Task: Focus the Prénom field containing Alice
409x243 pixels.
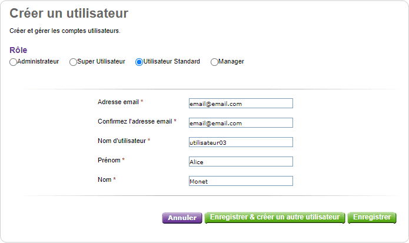Action: [241, 162]
